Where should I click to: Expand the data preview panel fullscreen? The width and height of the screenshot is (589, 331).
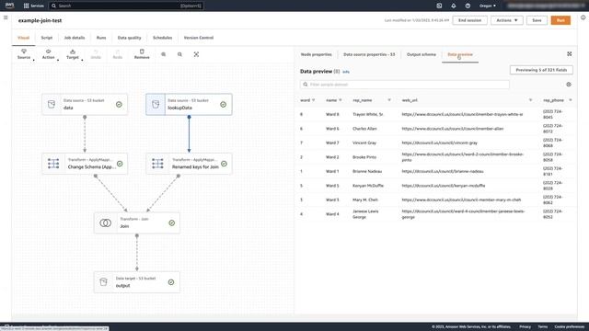click(x=570, y=54)
